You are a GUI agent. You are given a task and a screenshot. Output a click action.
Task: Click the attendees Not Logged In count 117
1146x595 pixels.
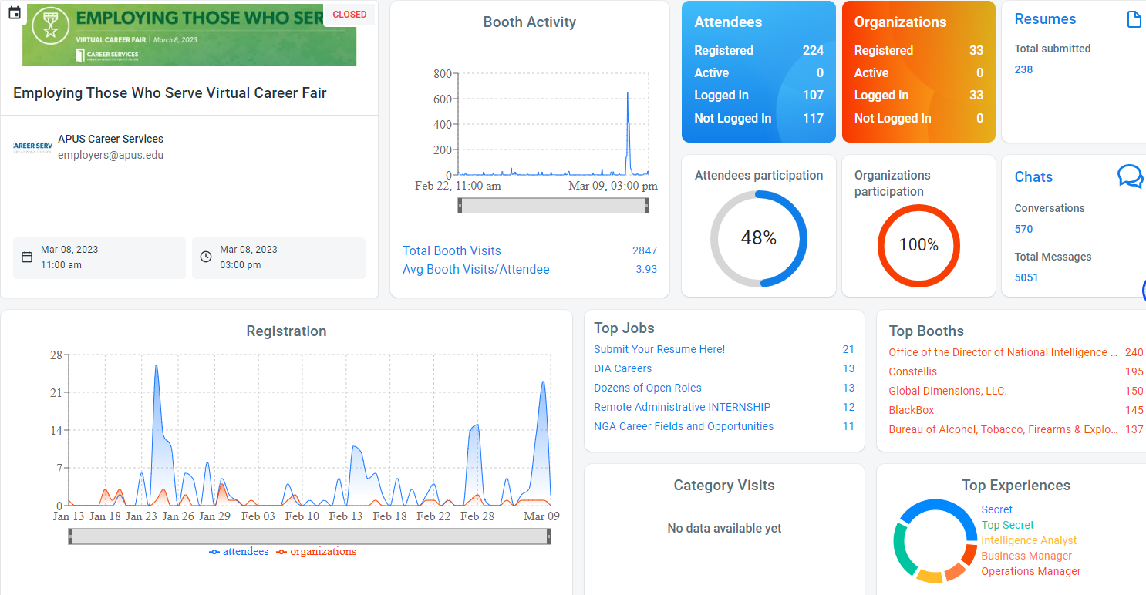click(x=813, y=118)
